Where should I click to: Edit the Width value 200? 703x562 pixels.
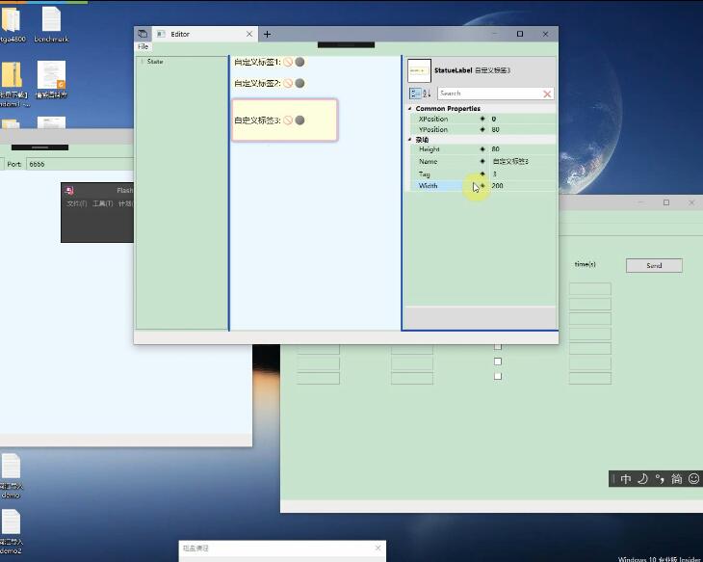point(522,185)
